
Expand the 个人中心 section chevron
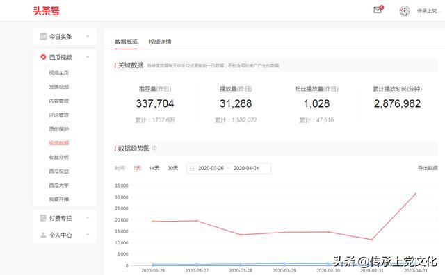88,235
